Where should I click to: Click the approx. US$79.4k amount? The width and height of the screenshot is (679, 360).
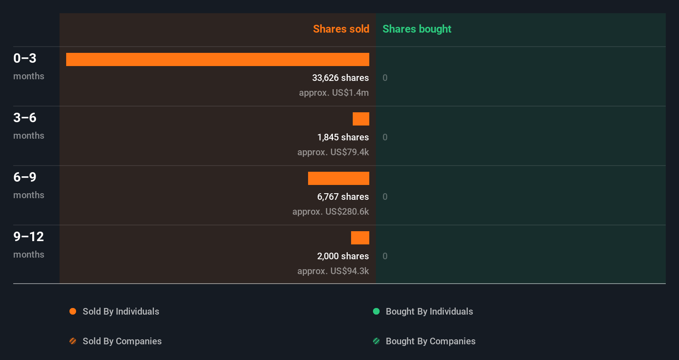pos(333,152)
